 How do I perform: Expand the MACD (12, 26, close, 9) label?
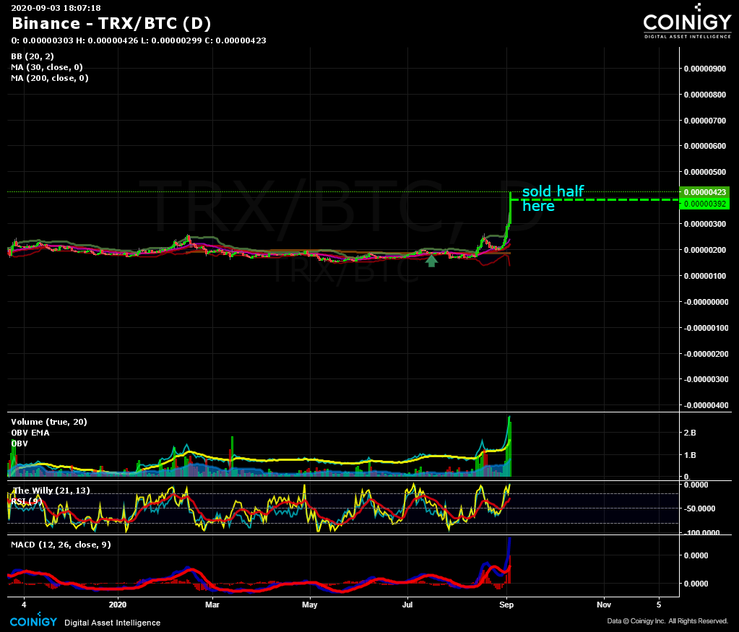click(x=61, y=545)
